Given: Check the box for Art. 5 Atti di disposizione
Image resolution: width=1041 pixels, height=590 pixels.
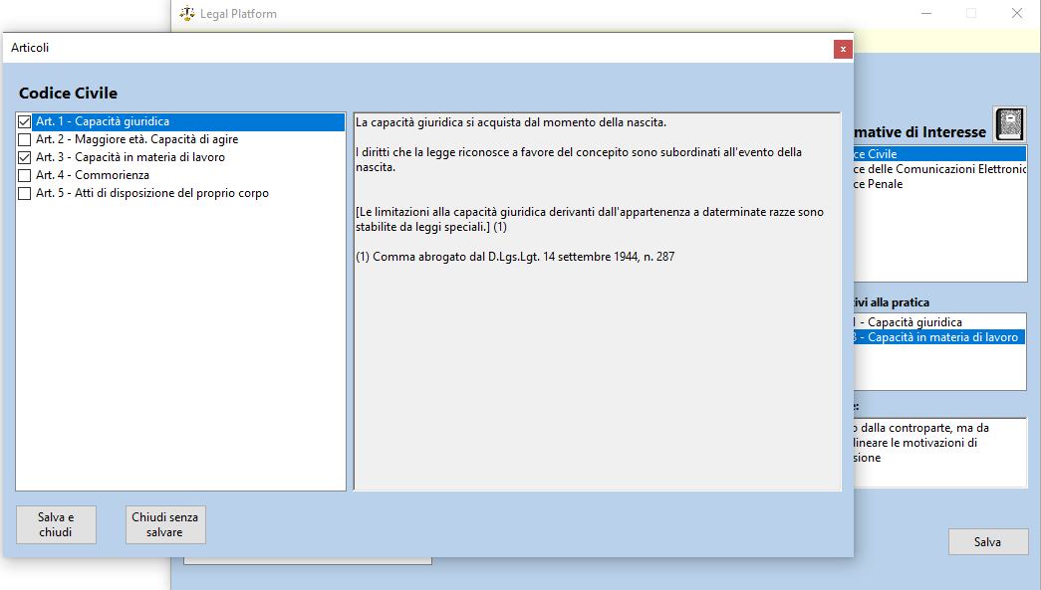Looking at the screenshot, I should tap(25, 193).
